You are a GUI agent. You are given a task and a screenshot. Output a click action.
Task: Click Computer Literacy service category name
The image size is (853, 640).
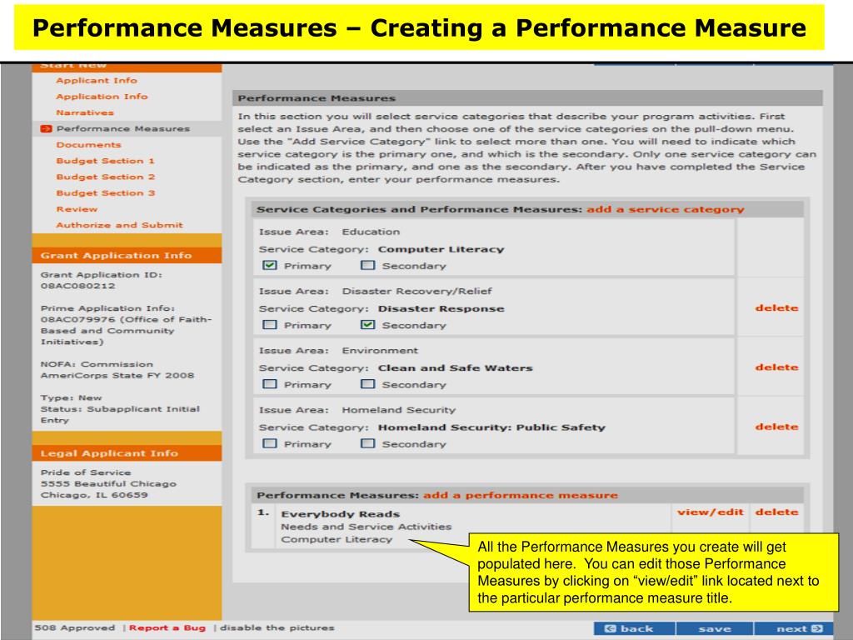point(441,249)
